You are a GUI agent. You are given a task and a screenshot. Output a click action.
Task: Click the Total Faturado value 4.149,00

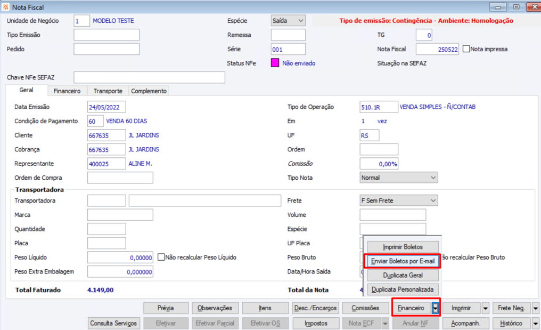pos(101,290)
